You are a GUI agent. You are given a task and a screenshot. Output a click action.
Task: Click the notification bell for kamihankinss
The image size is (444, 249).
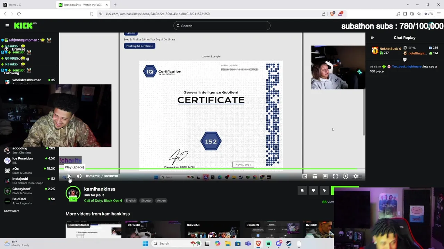tap(302, 191)
